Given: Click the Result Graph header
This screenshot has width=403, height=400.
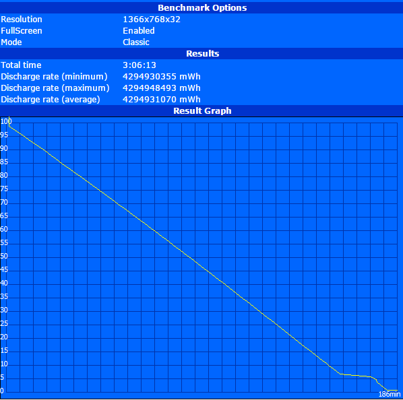Looking at the screenshot, I should [x=202, y=110].
